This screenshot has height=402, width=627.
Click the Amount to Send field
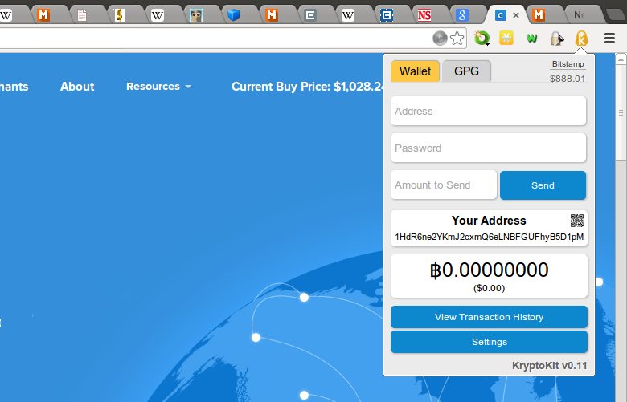coord(444,185)
